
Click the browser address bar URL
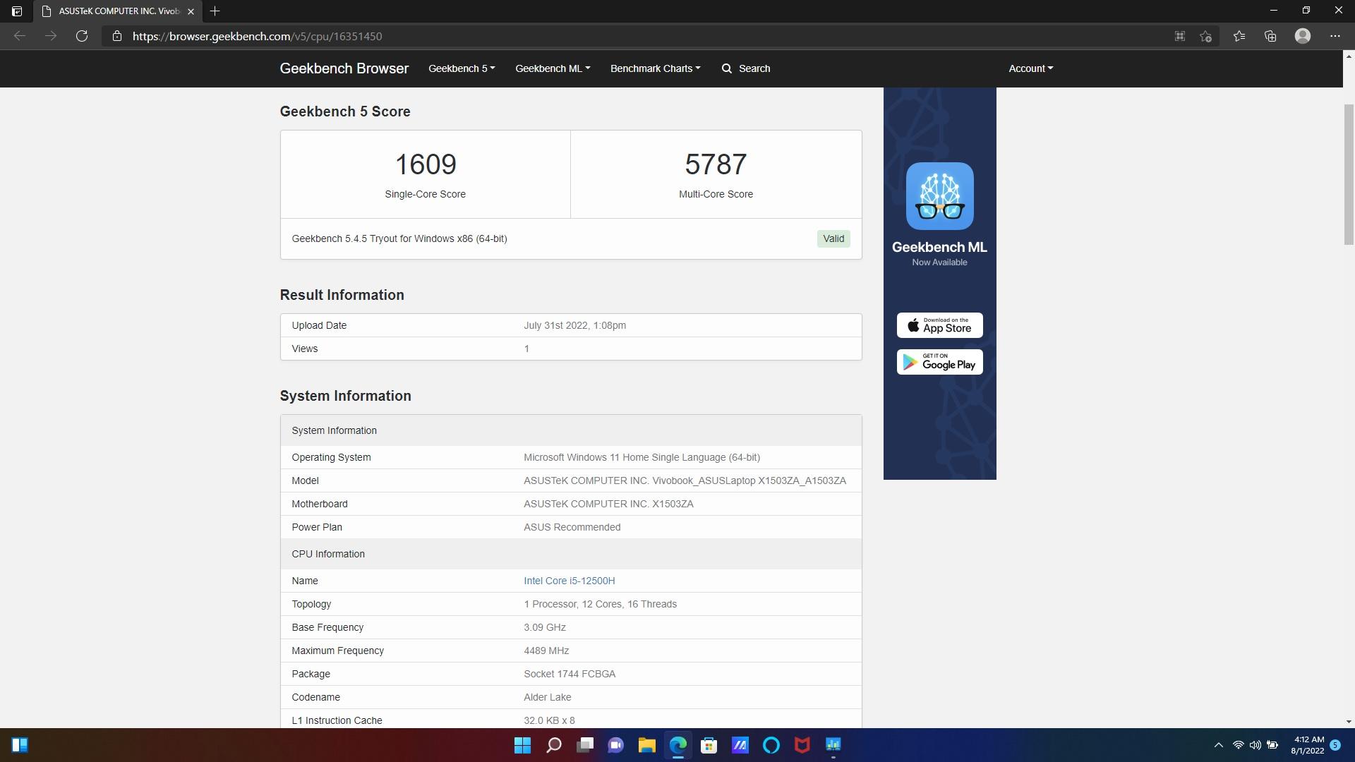coord(258,36)
